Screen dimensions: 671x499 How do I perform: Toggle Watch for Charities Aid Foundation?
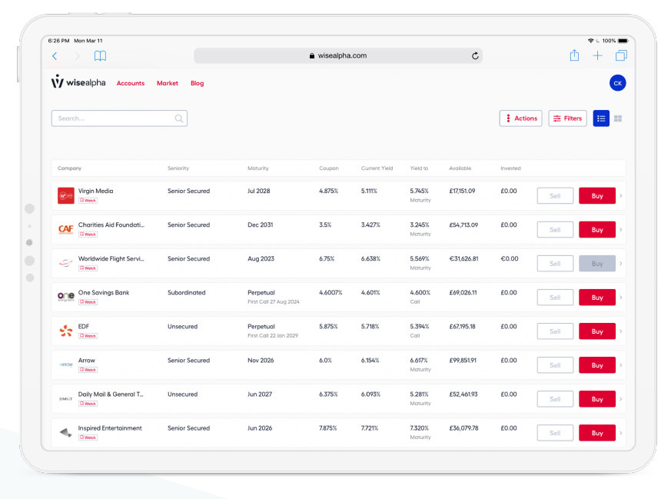(x=88, y=234)
